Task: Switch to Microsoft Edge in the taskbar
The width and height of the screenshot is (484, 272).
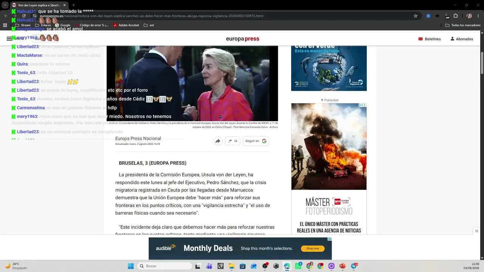Action: [287, 266]
